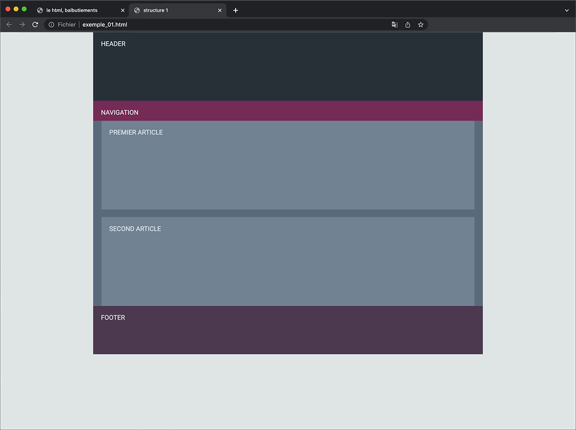576x430 pixels.
Task: Minimize the window with yellow button
Action: pos(16,9)
